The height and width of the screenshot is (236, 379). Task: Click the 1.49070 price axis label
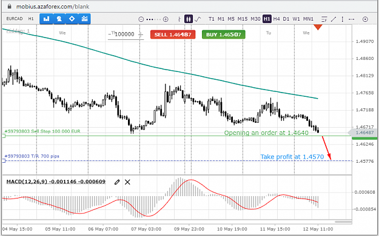364,42
